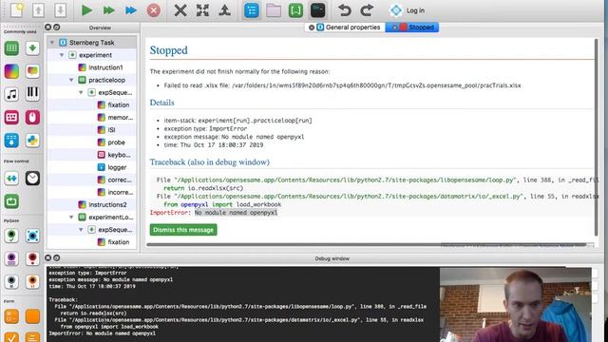Click the redo arrow
608x342 pixels.
(x=367, y=10)
